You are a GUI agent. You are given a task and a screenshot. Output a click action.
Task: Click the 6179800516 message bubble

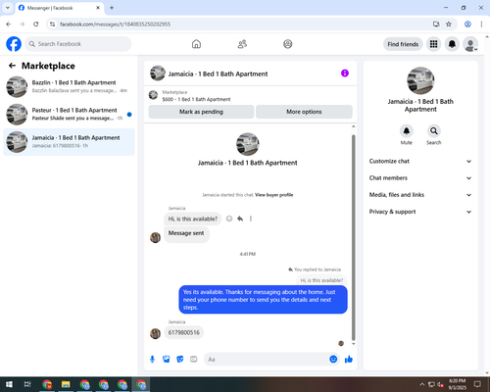click(x=184, y=332)
